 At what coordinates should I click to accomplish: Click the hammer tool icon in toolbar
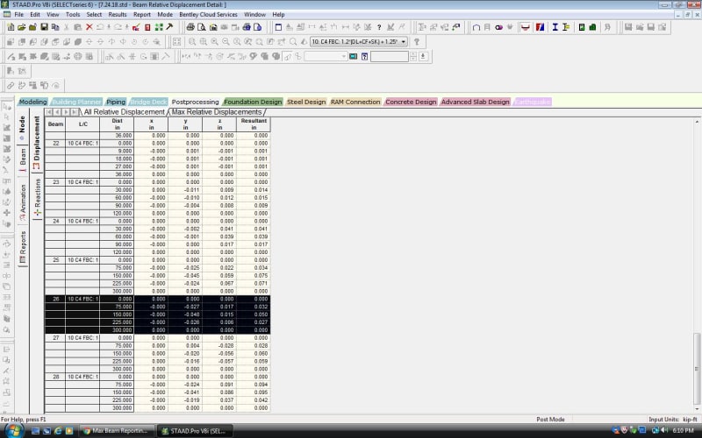point(169,27)
